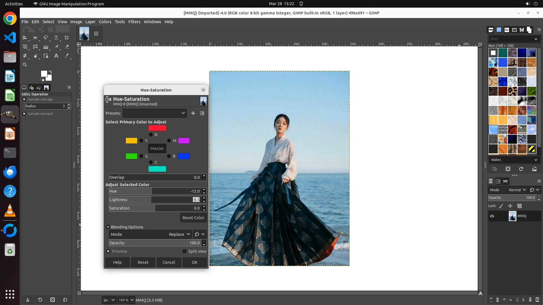
Task: Select the Eraser tool
Action: [67, 47]
